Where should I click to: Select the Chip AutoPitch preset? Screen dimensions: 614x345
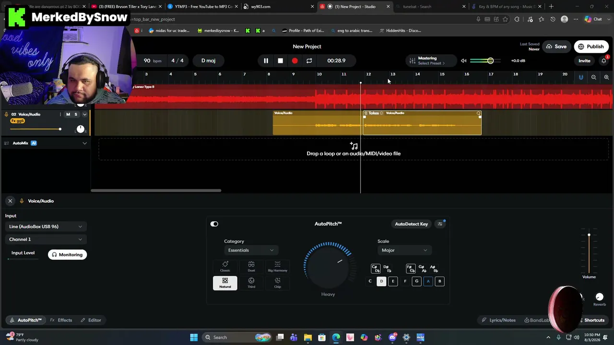click(x=277, y=283)
